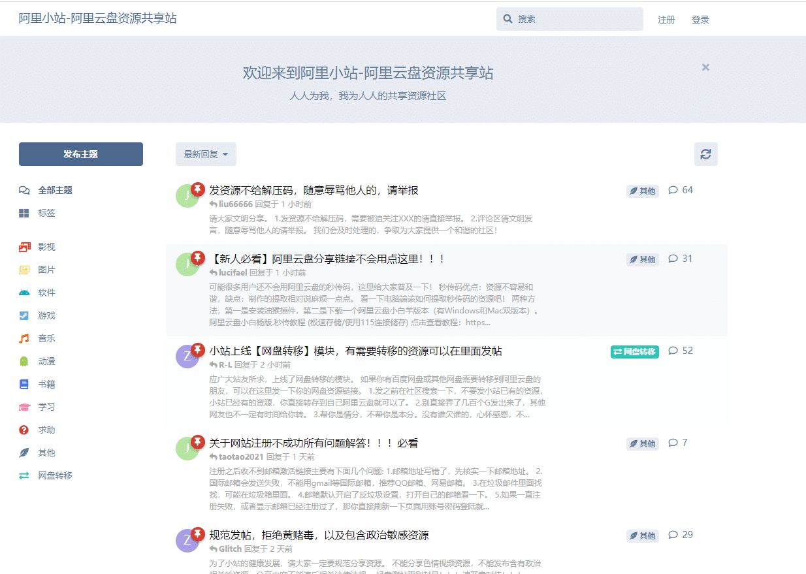This screenshot has height=574, width=806.
Task: Click the 图片 category icon in sidebar
Action: pyautogui.click(x=24, y=270)
